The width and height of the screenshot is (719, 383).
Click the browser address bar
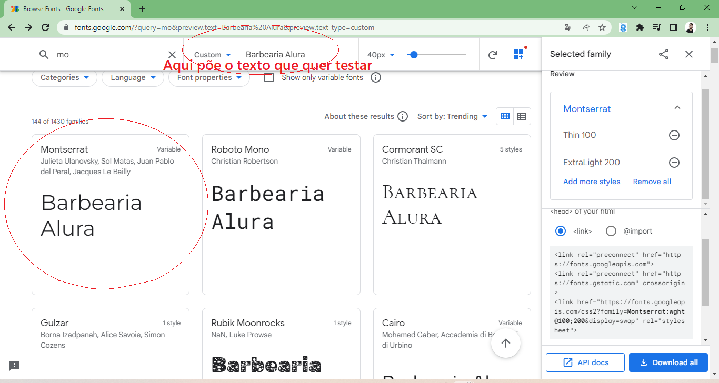[x=311, y=27]
